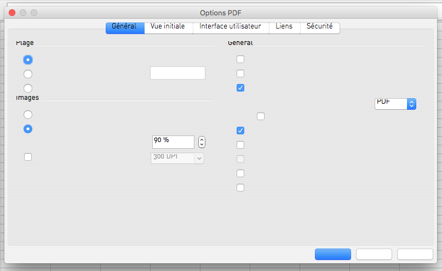This screenshot has height=271, width=442.
Task: Toggle the indented checkbox below the PDF dropdown
Action: coord(261,116)
